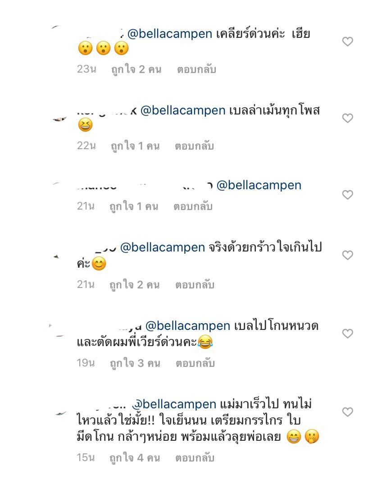
Task: Heart the 'จริงด้วยกร้าวใจเกินไป' comment
Action: pos(347,255)
